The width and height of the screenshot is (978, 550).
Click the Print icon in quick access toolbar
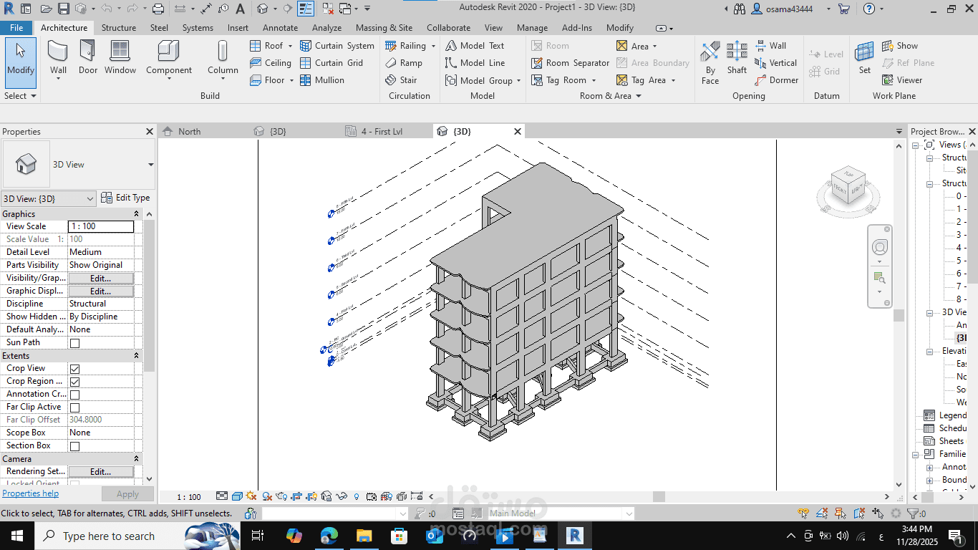158,9
